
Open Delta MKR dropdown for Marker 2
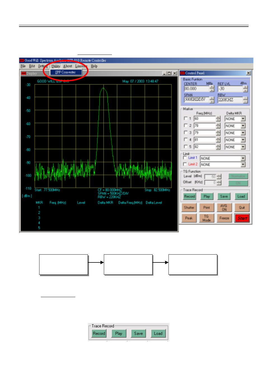pos(243,126)
